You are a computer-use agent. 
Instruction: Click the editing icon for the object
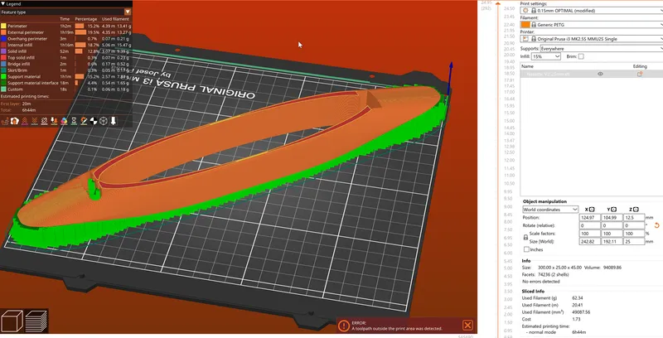(639, 74)
